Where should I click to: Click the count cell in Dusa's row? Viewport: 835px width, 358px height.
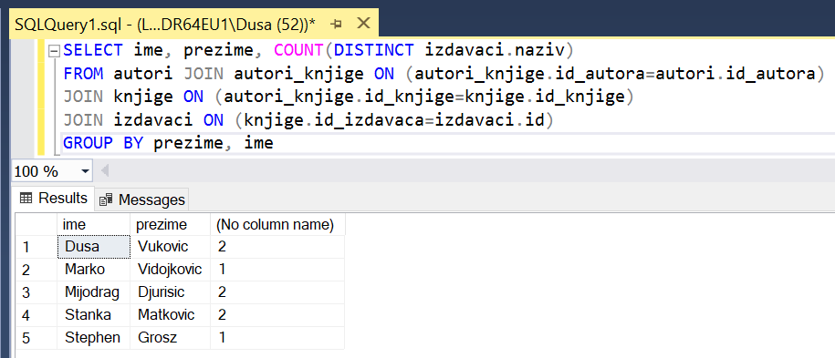tap(278, 248)
